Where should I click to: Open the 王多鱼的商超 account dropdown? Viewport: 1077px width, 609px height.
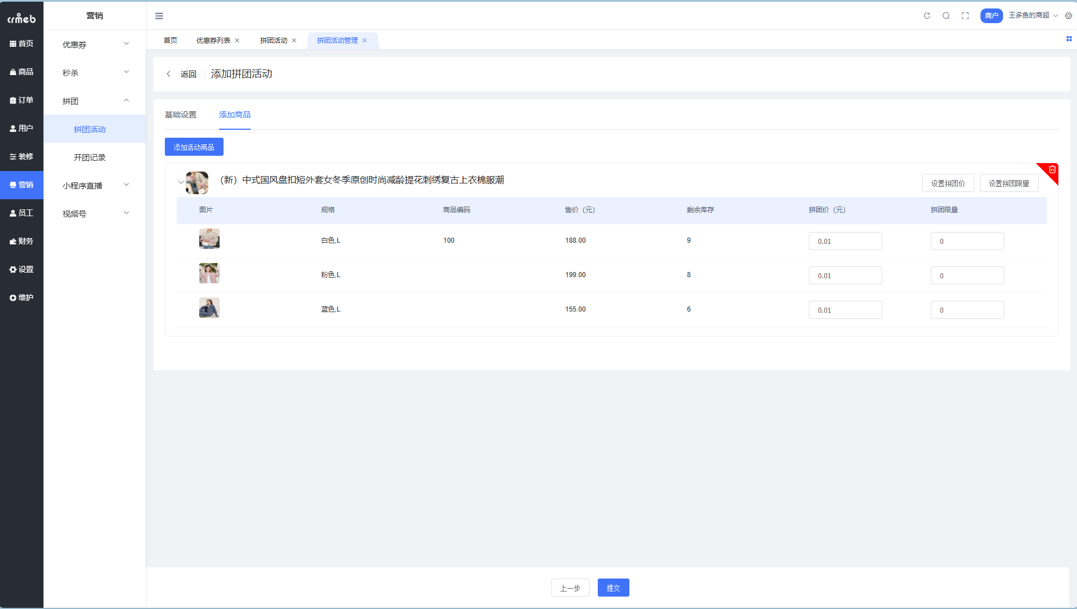coord(1032,16)
